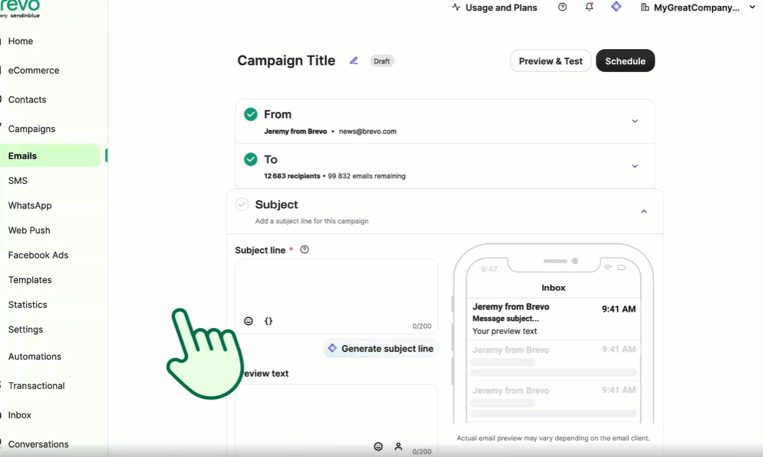763x457 pixels.
Task: Click the edit pencil beside Campaign Title
Action: pyautogui.click(x=354, y=61)
